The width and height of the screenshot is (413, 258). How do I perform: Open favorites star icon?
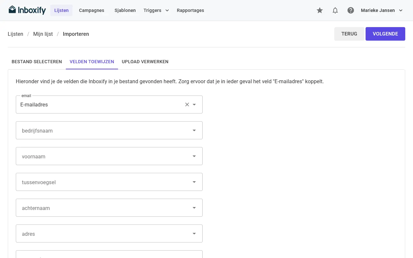[320, 10]
